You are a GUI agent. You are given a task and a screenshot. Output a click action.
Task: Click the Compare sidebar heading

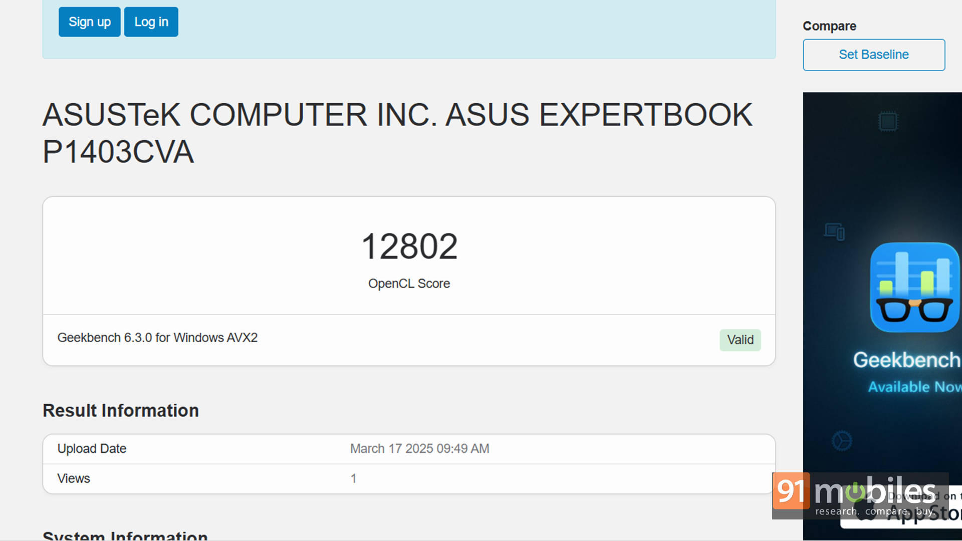(x=829, y=26)
